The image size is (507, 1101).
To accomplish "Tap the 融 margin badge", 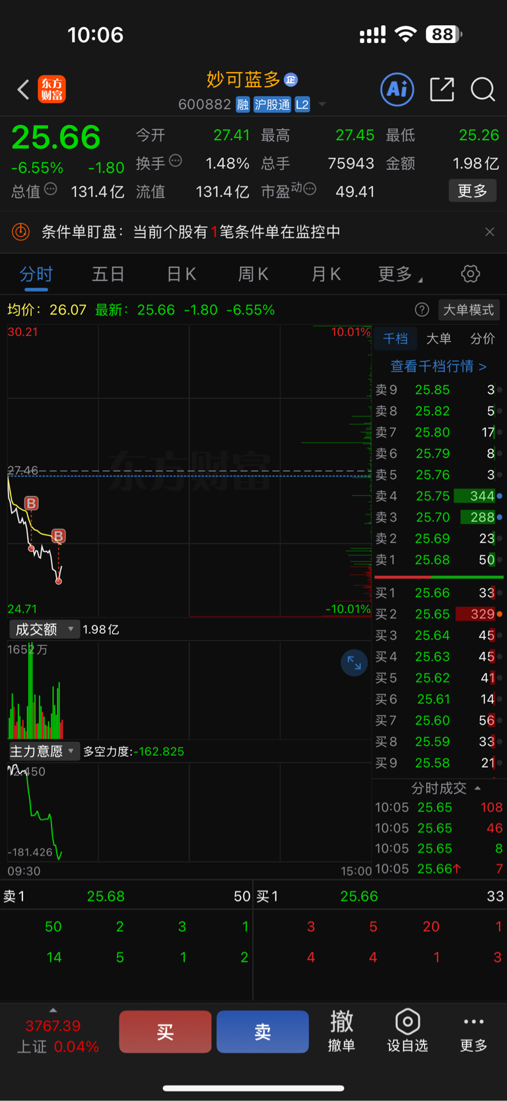I will [243, 104].
